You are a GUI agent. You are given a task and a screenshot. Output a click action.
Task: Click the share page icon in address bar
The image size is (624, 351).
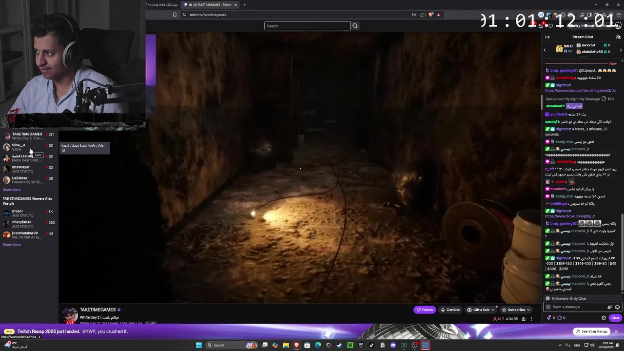[x=422, y=15]
